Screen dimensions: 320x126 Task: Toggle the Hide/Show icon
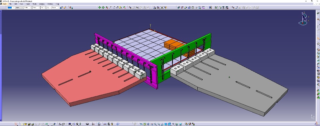[177, 124]
